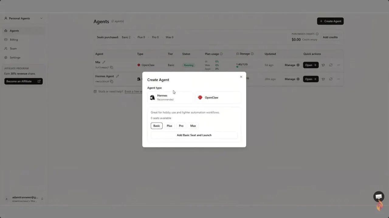Click the Purchased Credits info icon
The image size is (389, 218).
(317, 34)
